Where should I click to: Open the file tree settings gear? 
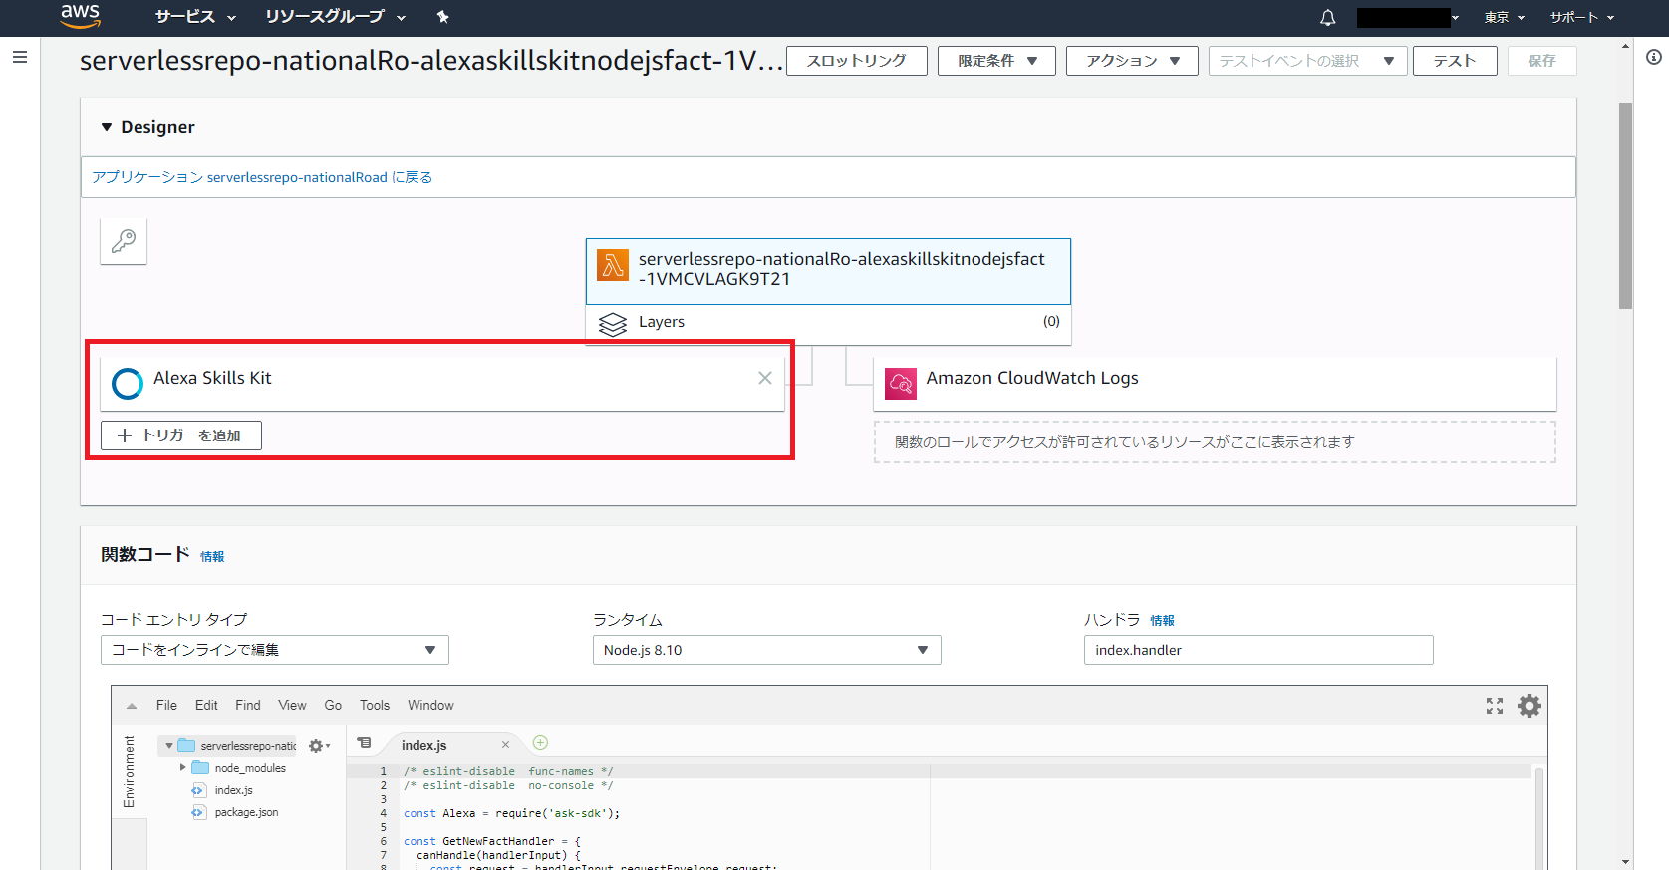[318, 746]
